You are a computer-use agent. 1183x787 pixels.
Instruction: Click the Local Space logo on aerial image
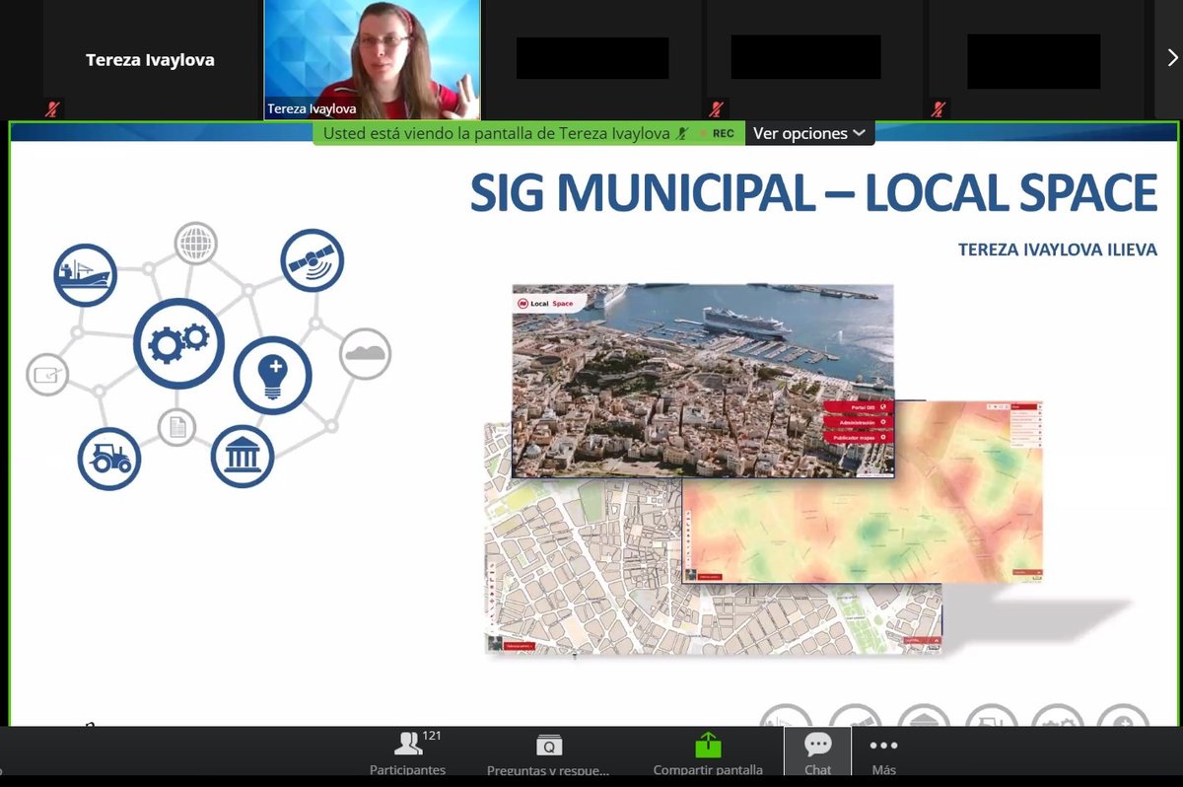click(x=550, y=303)
